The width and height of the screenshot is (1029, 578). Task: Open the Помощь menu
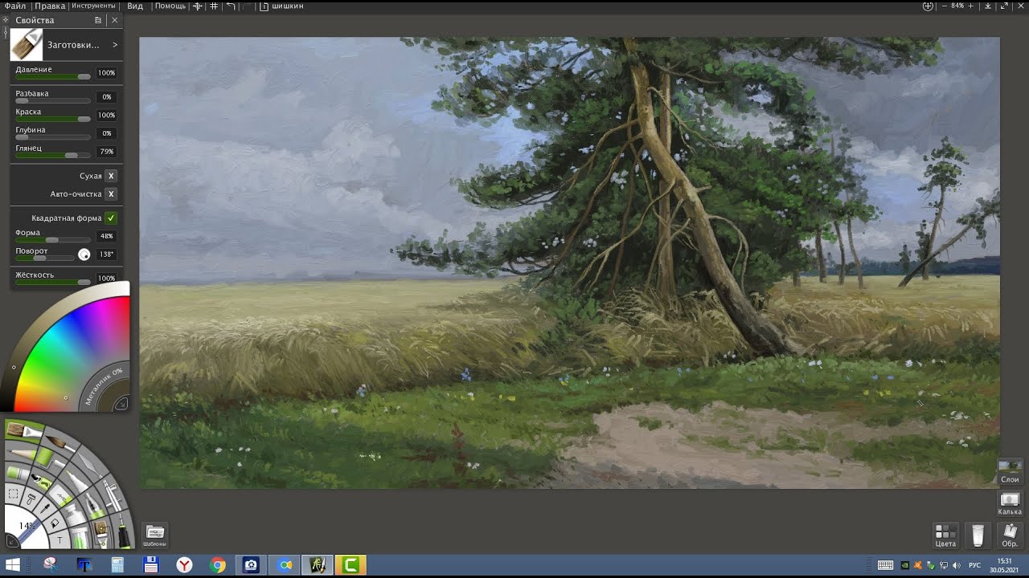(170, 6)
